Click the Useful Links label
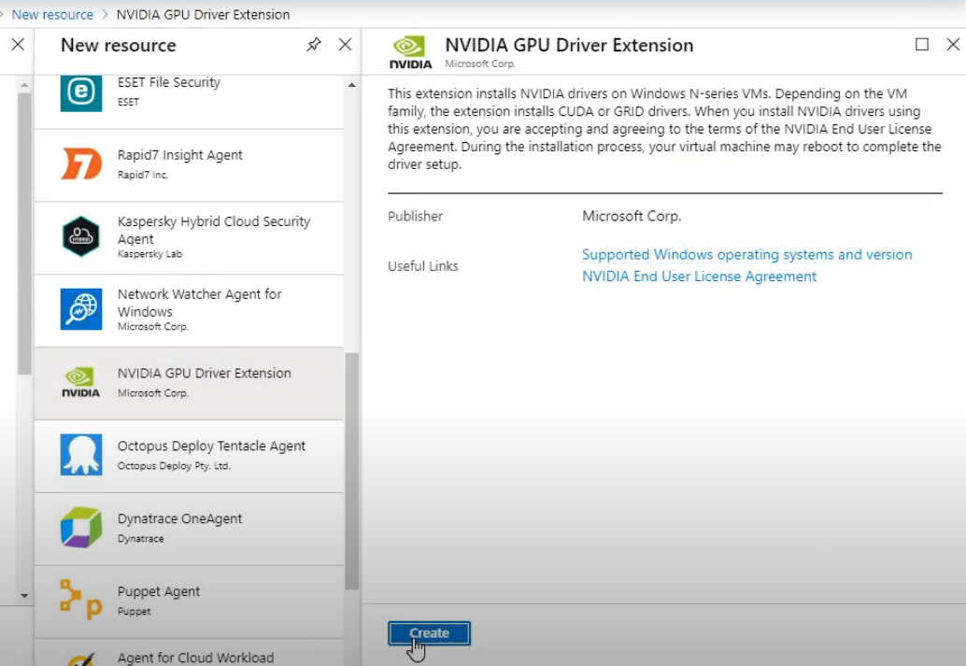Viewport: 966px width, 666px height. pos(422,266)
